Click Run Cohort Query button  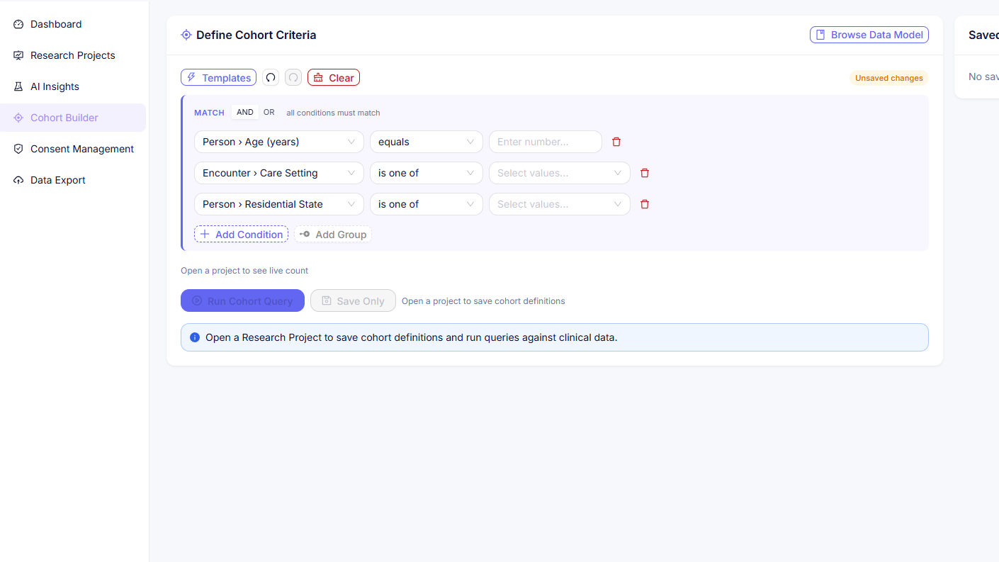click(242, 300)
